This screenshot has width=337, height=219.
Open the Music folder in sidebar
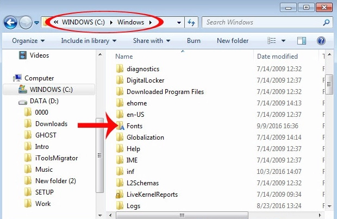click(39, 170)
